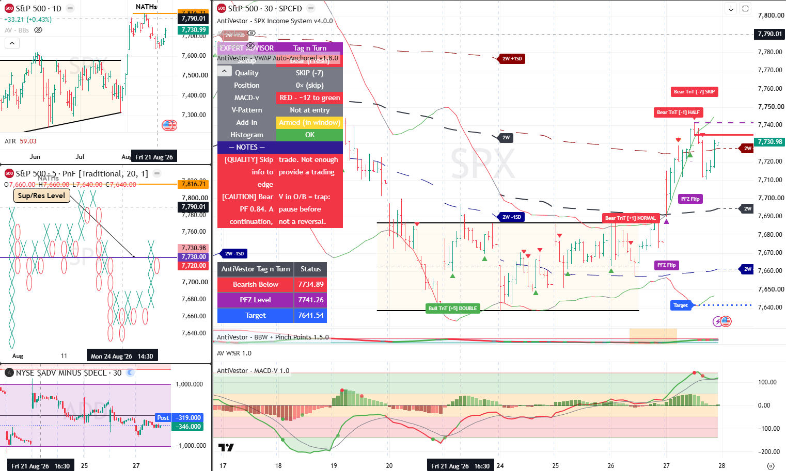Open the US economic event flag on 30-minute chart

[x=726, y=321]
